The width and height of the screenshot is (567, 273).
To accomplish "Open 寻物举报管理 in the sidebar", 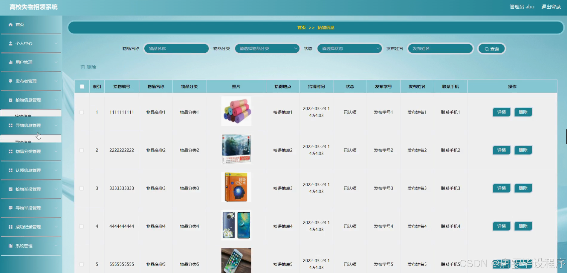I will [31, 208].
